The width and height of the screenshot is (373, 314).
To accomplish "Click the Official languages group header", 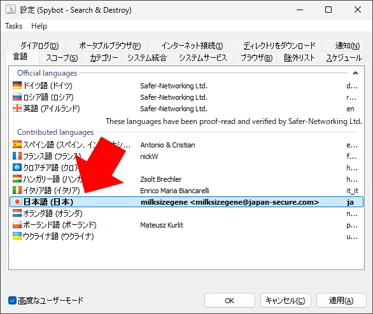I will [x=47, y=73].
